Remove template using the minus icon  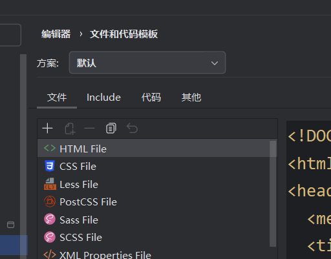click(x=89, y=129)
